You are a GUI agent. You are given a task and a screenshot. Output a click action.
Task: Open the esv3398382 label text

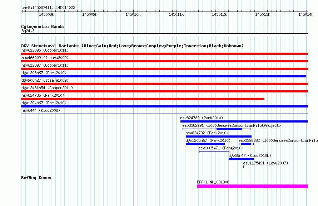(278, 140)
